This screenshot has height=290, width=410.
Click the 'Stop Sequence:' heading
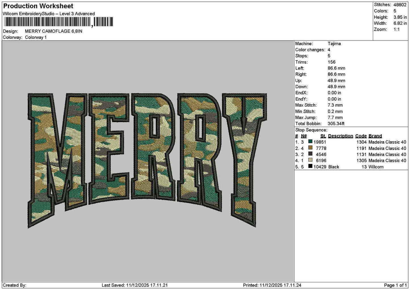pyautogui.click(x=311, y=130)
